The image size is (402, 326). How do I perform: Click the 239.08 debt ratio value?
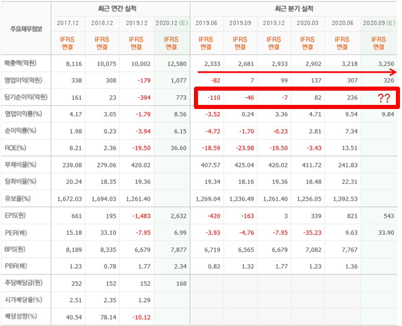[x=72, y=166]
